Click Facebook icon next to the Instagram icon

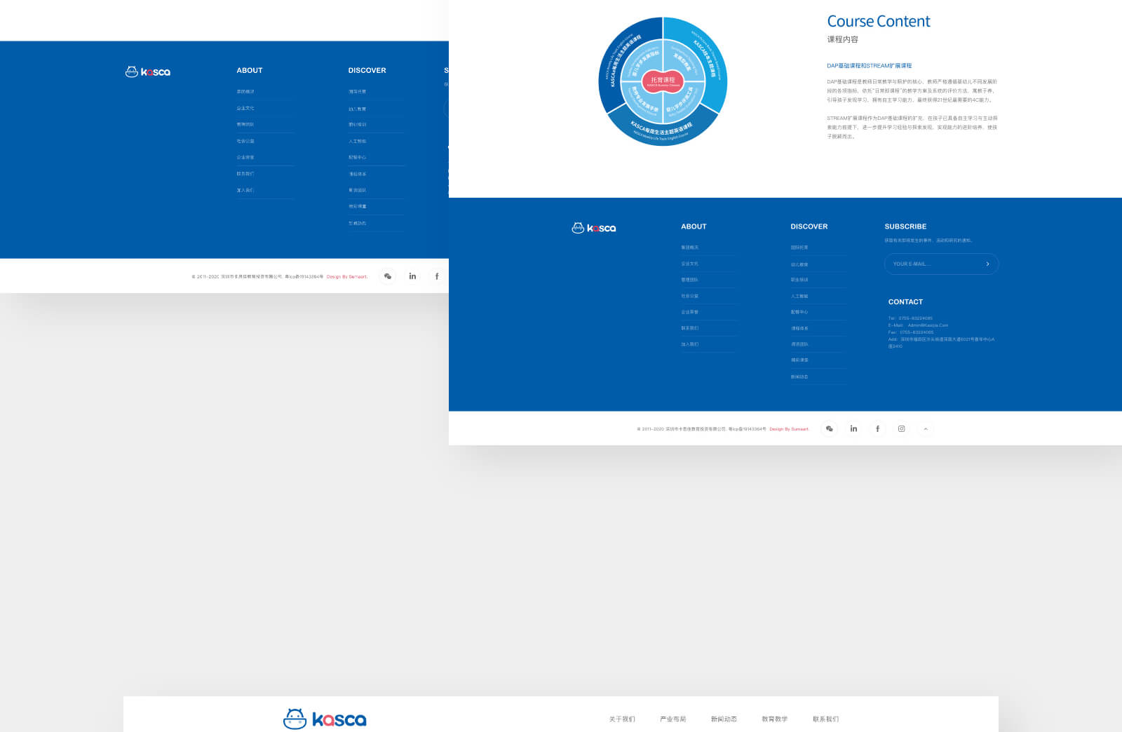(x=877, y=428)
